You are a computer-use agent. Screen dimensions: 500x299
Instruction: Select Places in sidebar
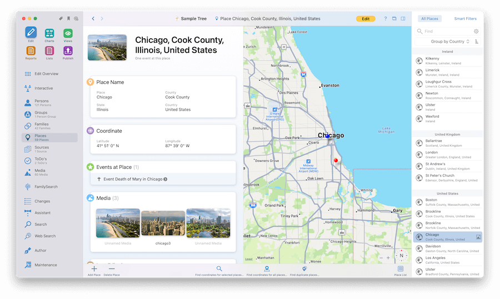(49, 137)
